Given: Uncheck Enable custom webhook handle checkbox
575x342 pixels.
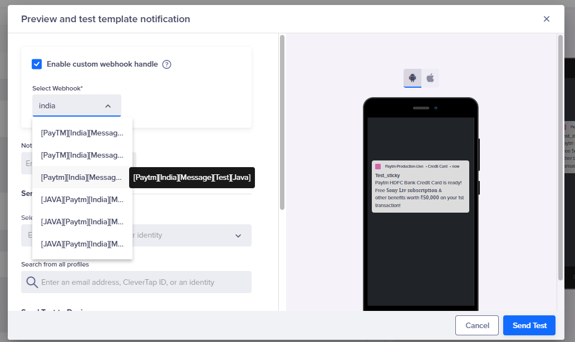Looking at the screenshot, I should [x=37, y=64].
